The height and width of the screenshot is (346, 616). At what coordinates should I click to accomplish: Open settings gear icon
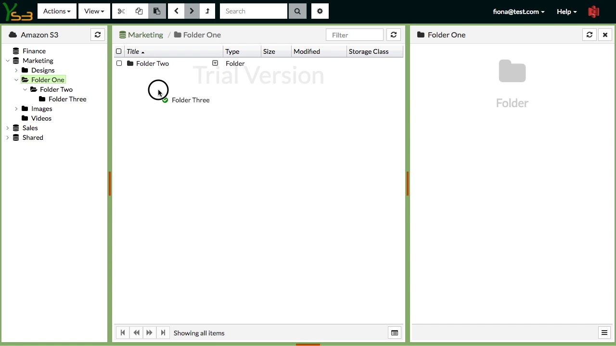(320, 11)
